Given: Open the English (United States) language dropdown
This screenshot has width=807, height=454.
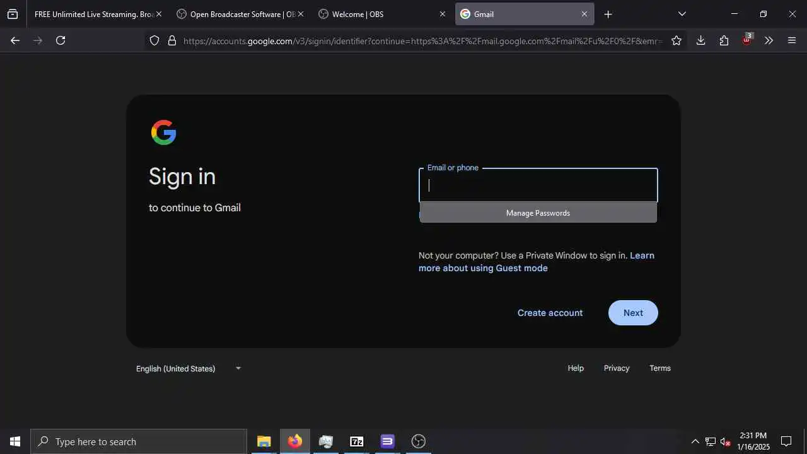Looking at the screenshot, I should 189,368.
